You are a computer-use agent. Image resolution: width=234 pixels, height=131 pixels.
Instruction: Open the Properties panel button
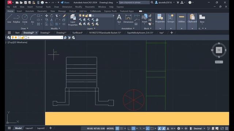(x=160, y=19)
